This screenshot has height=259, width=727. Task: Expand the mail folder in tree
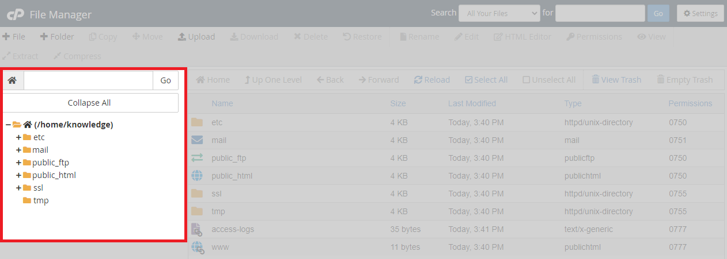click(18, 150)
